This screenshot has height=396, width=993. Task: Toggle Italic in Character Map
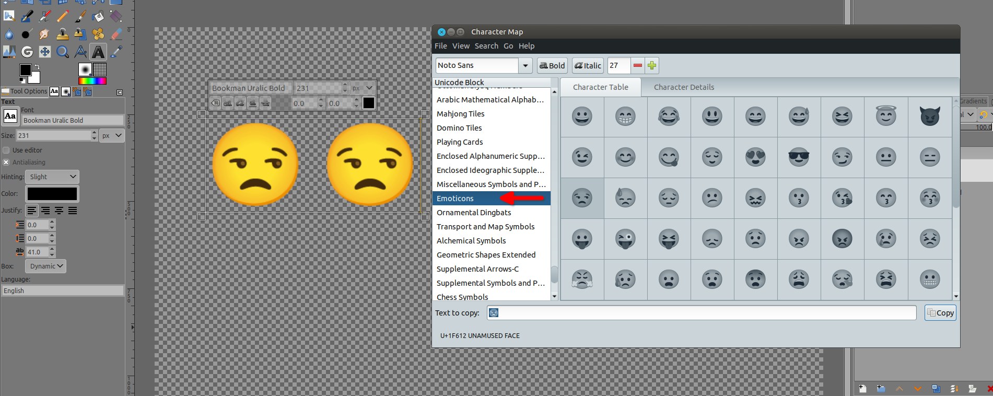tap(588, 65)
